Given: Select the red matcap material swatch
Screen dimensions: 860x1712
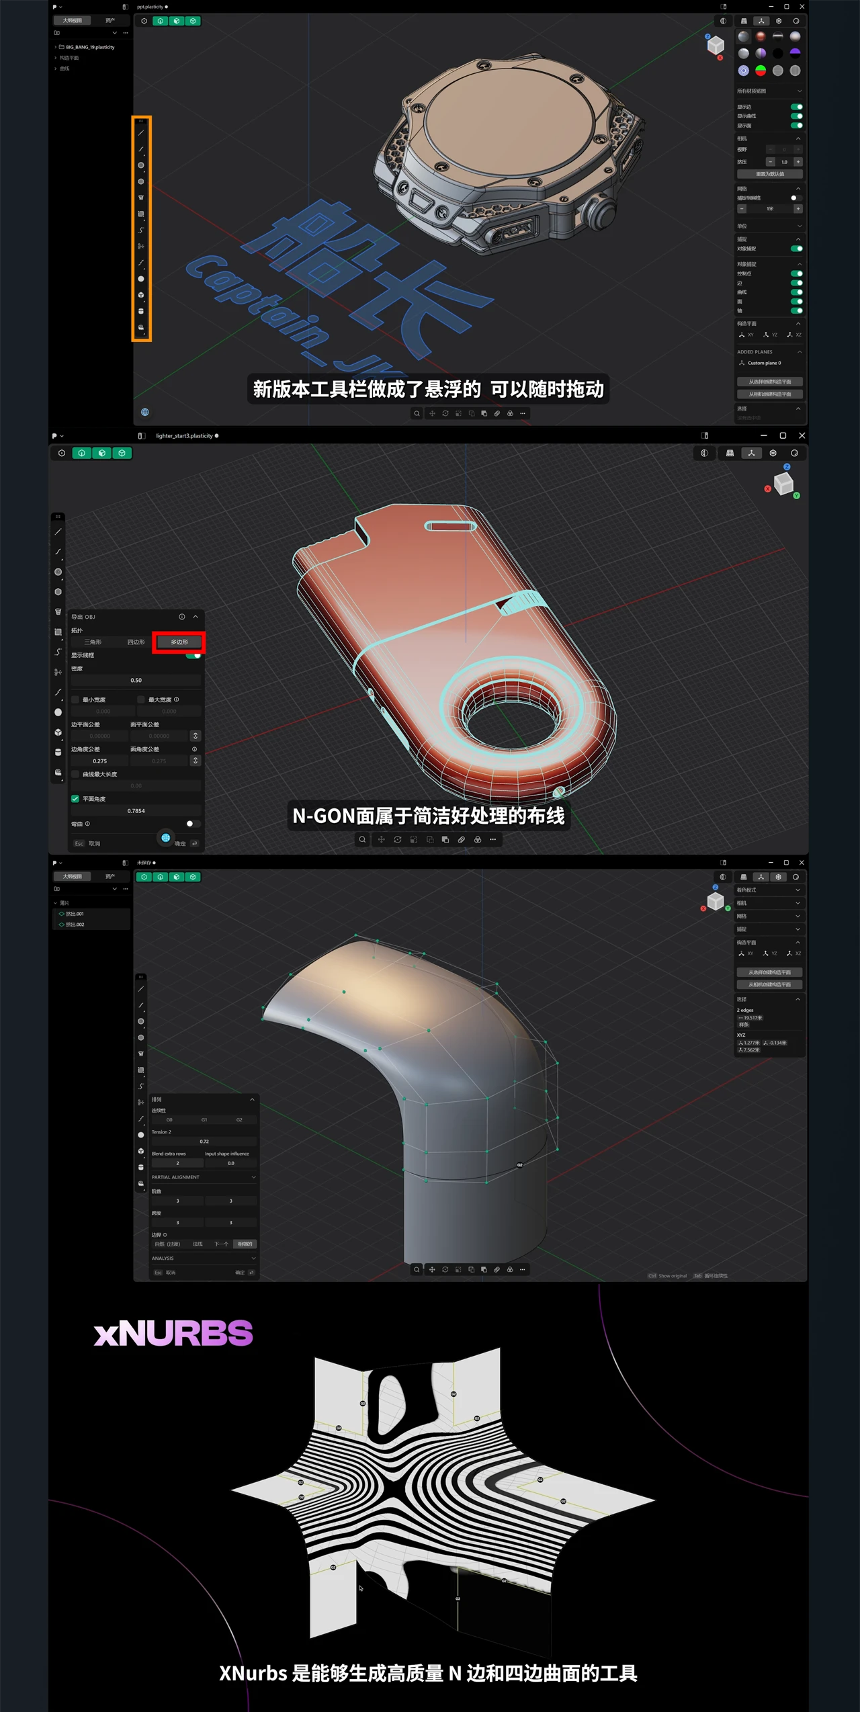Looking at the screenshot, I should pyautogui.click(x=761, y=36).
